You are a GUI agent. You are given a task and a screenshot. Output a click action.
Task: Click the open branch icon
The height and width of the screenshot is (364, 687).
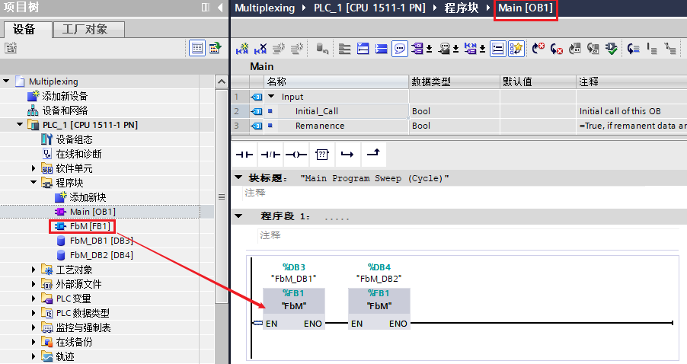(x=347, y=155)
